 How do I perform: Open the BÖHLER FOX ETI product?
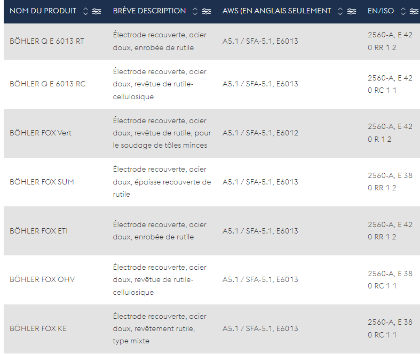pyautogui.click(x=38, y=231)
